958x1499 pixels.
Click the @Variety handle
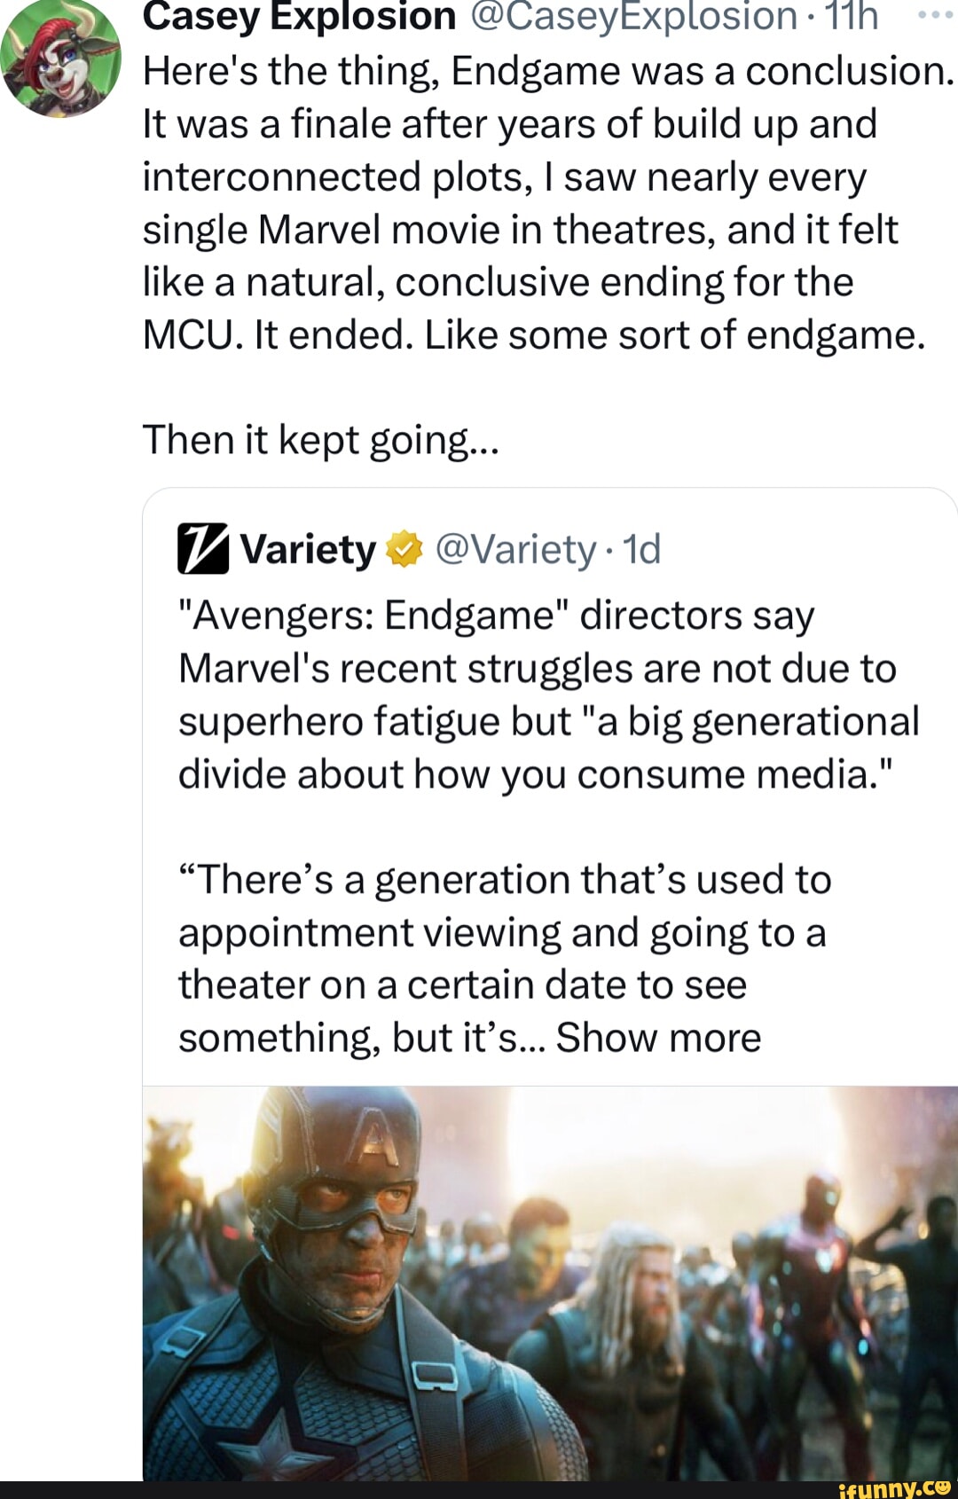(x=515, y=550)
